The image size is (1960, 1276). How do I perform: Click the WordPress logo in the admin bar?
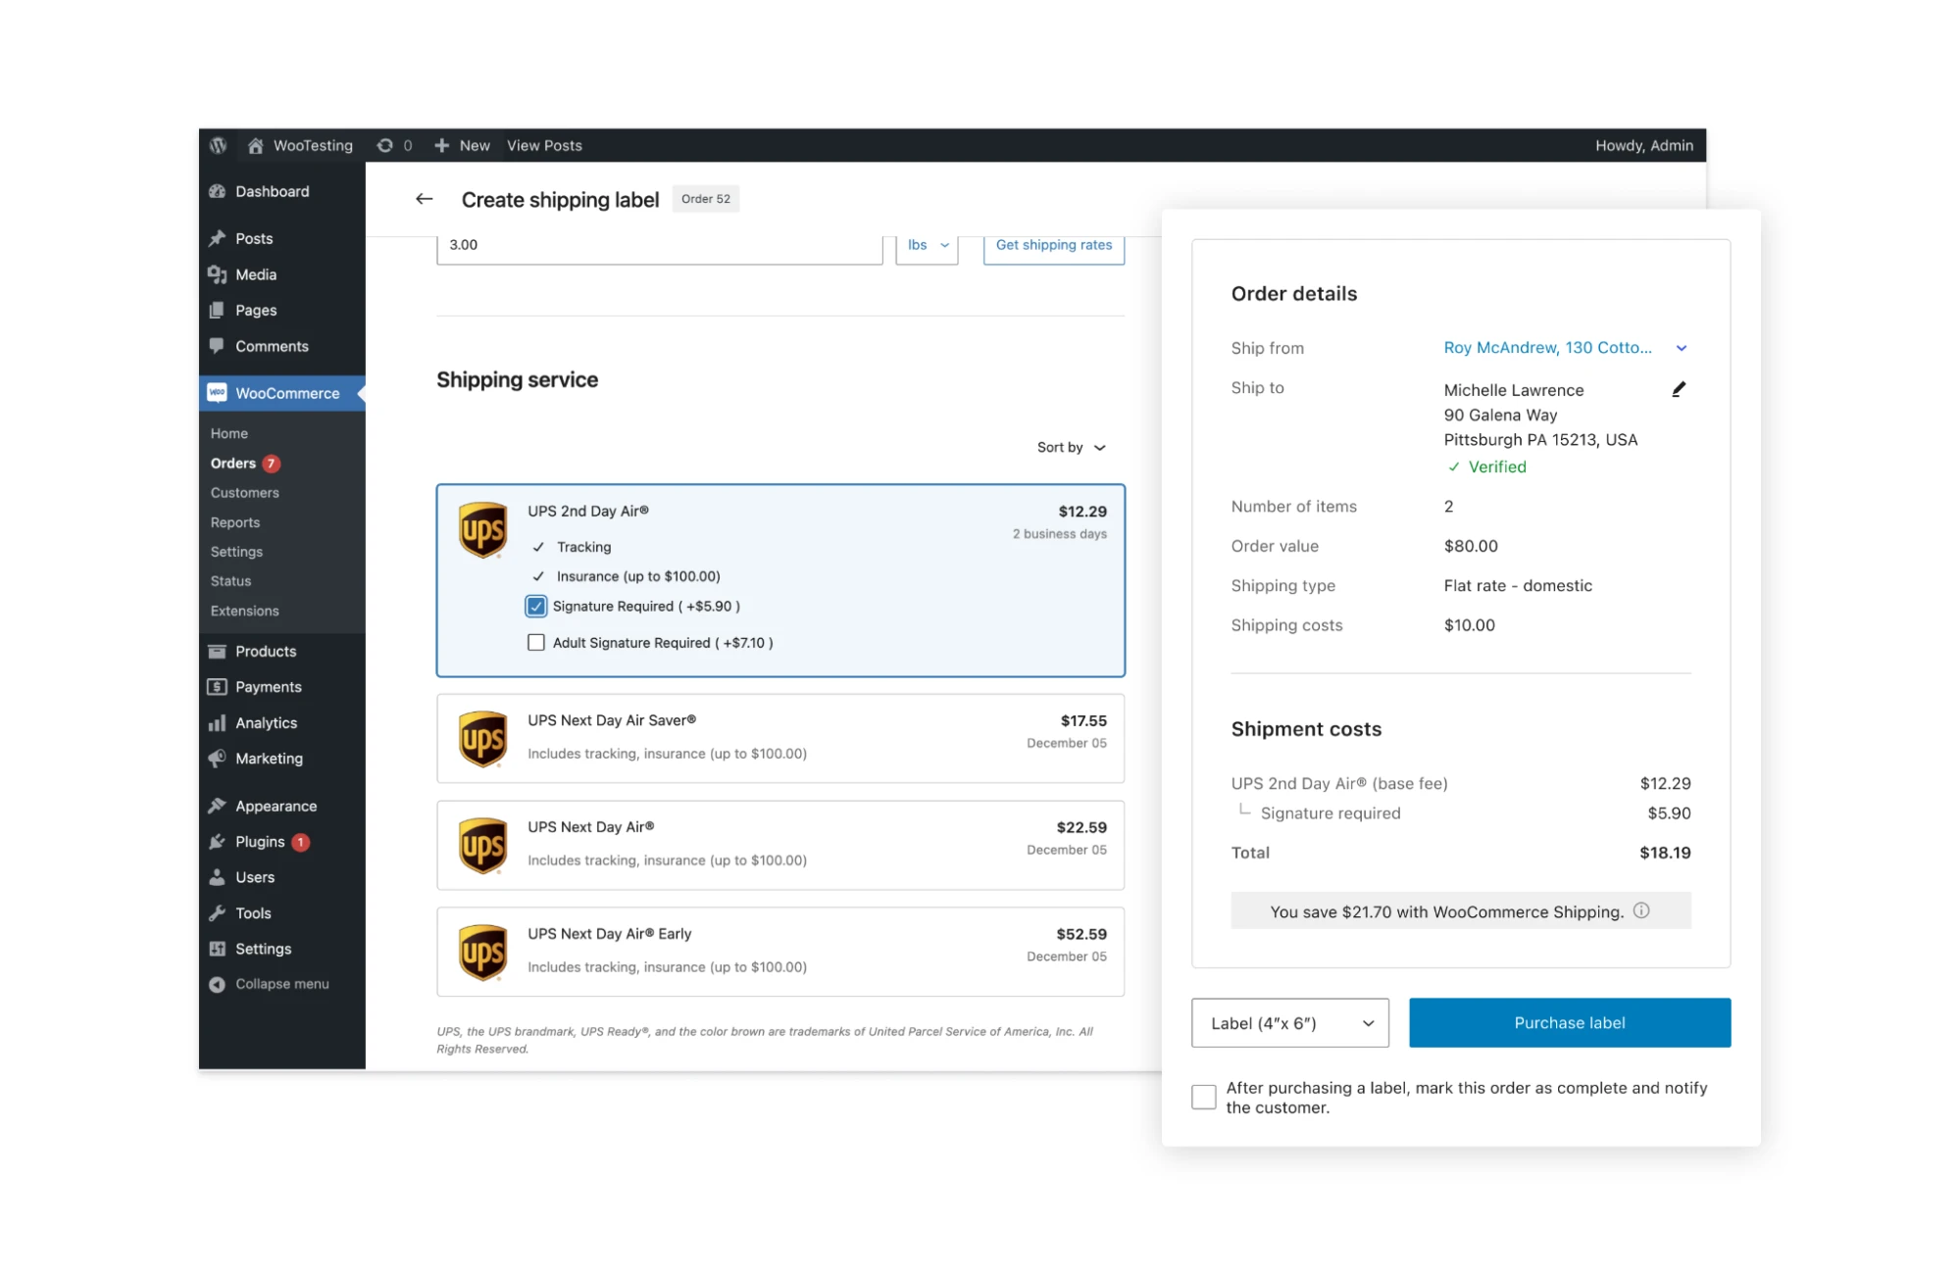(218, 145)
